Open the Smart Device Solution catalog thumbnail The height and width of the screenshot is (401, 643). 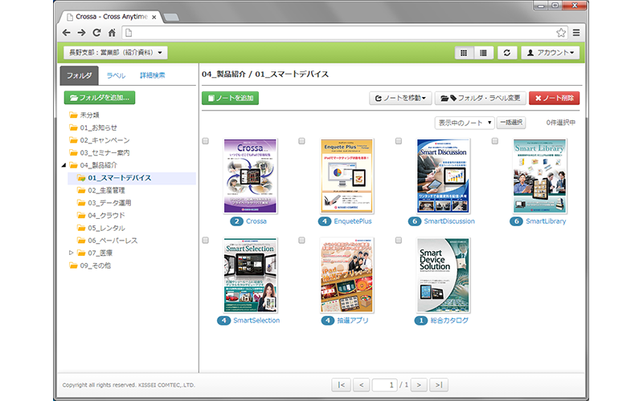pos(443,275)
